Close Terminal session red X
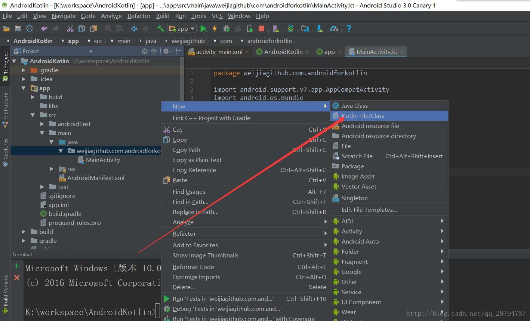The height and width of the screenshot is (321, 530). (16, 278)
